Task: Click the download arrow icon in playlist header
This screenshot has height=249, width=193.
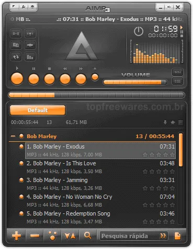Action: coord(165,122)
